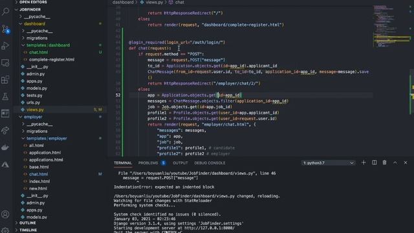
Task: Collapse the JOBFINDER root folder
Action: click(30, 10)
